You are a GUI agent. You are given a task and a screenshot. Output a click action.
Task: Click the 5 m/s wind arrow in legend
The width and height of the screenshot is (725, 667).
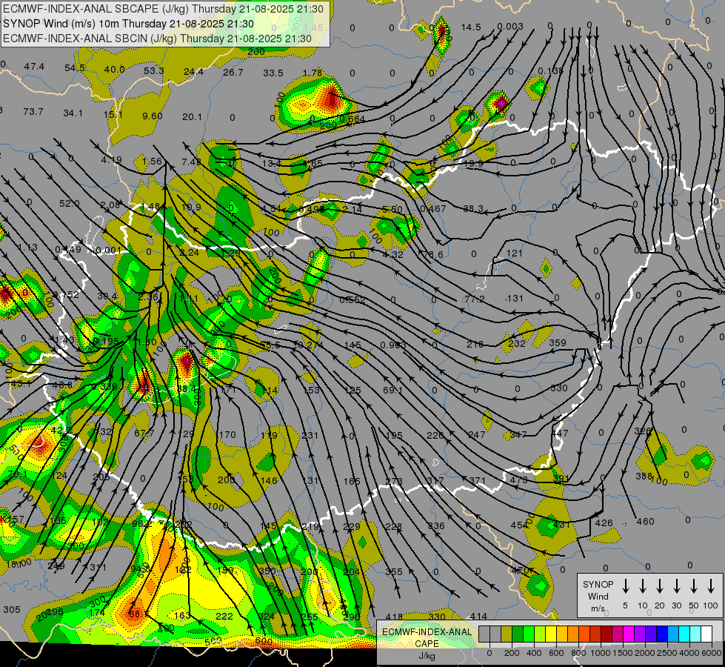(x=625, y=586)
